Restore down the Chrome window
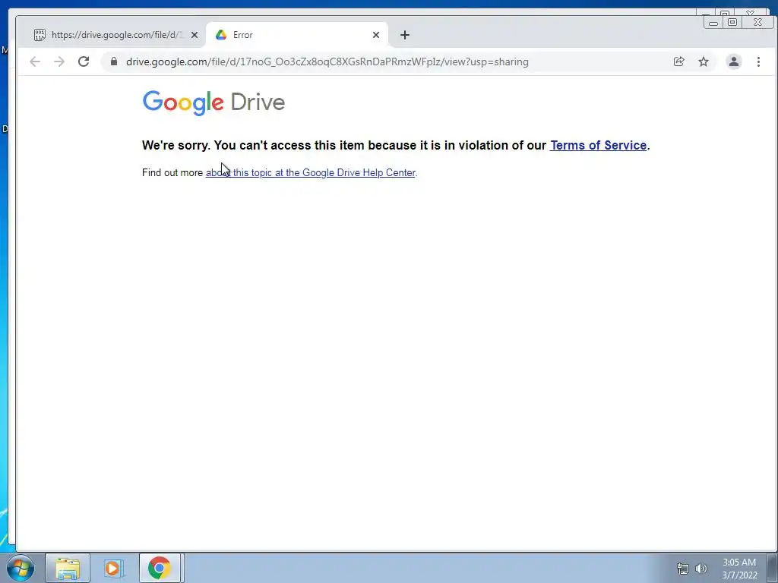The image size is (778, 583). (732, 22)
